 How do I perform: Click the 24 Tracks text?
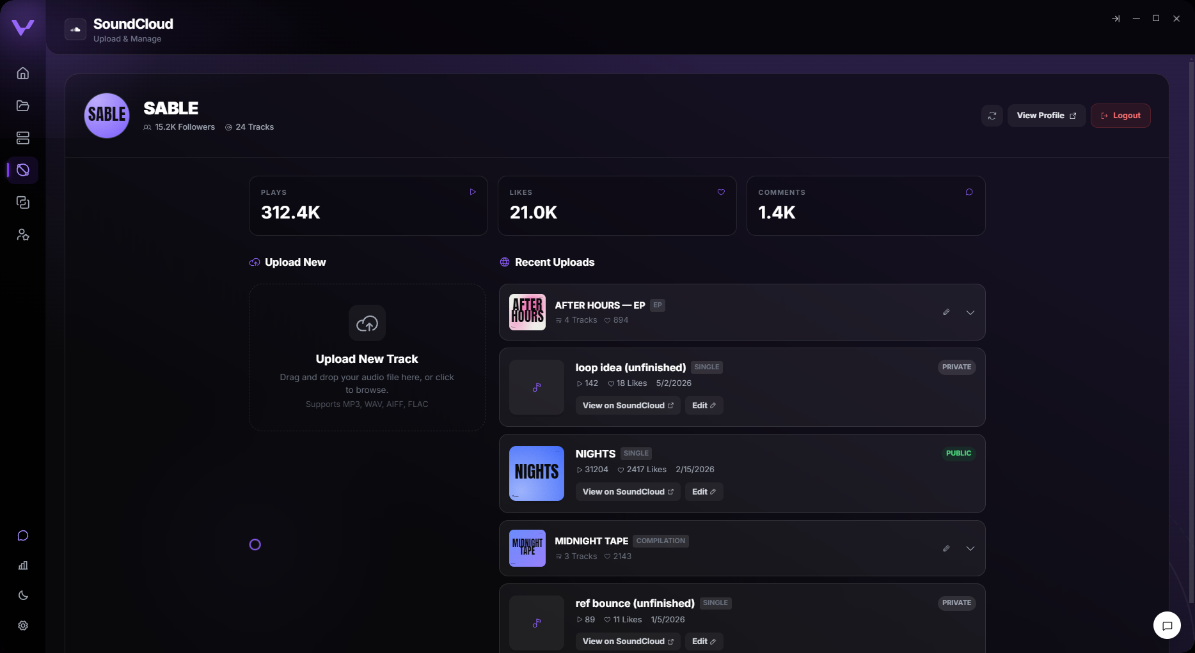tap(255, 127)
